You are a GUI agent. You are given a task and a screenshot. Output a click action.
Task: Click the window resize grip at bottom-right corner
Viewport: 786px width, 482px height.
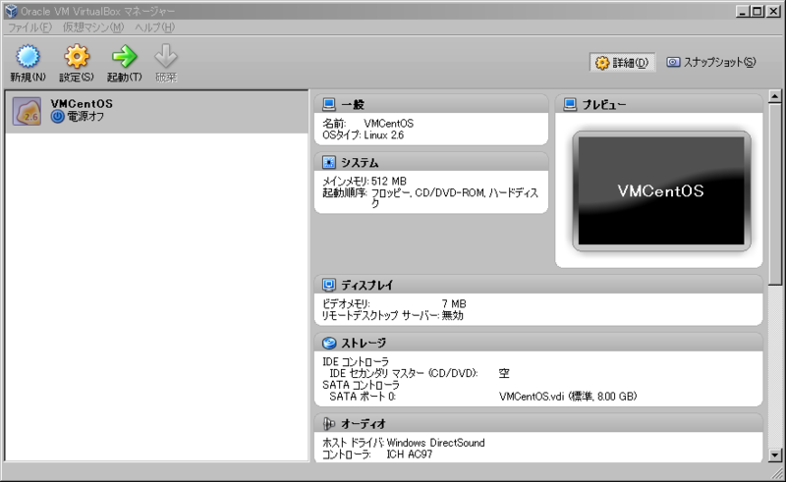[776, 473]
